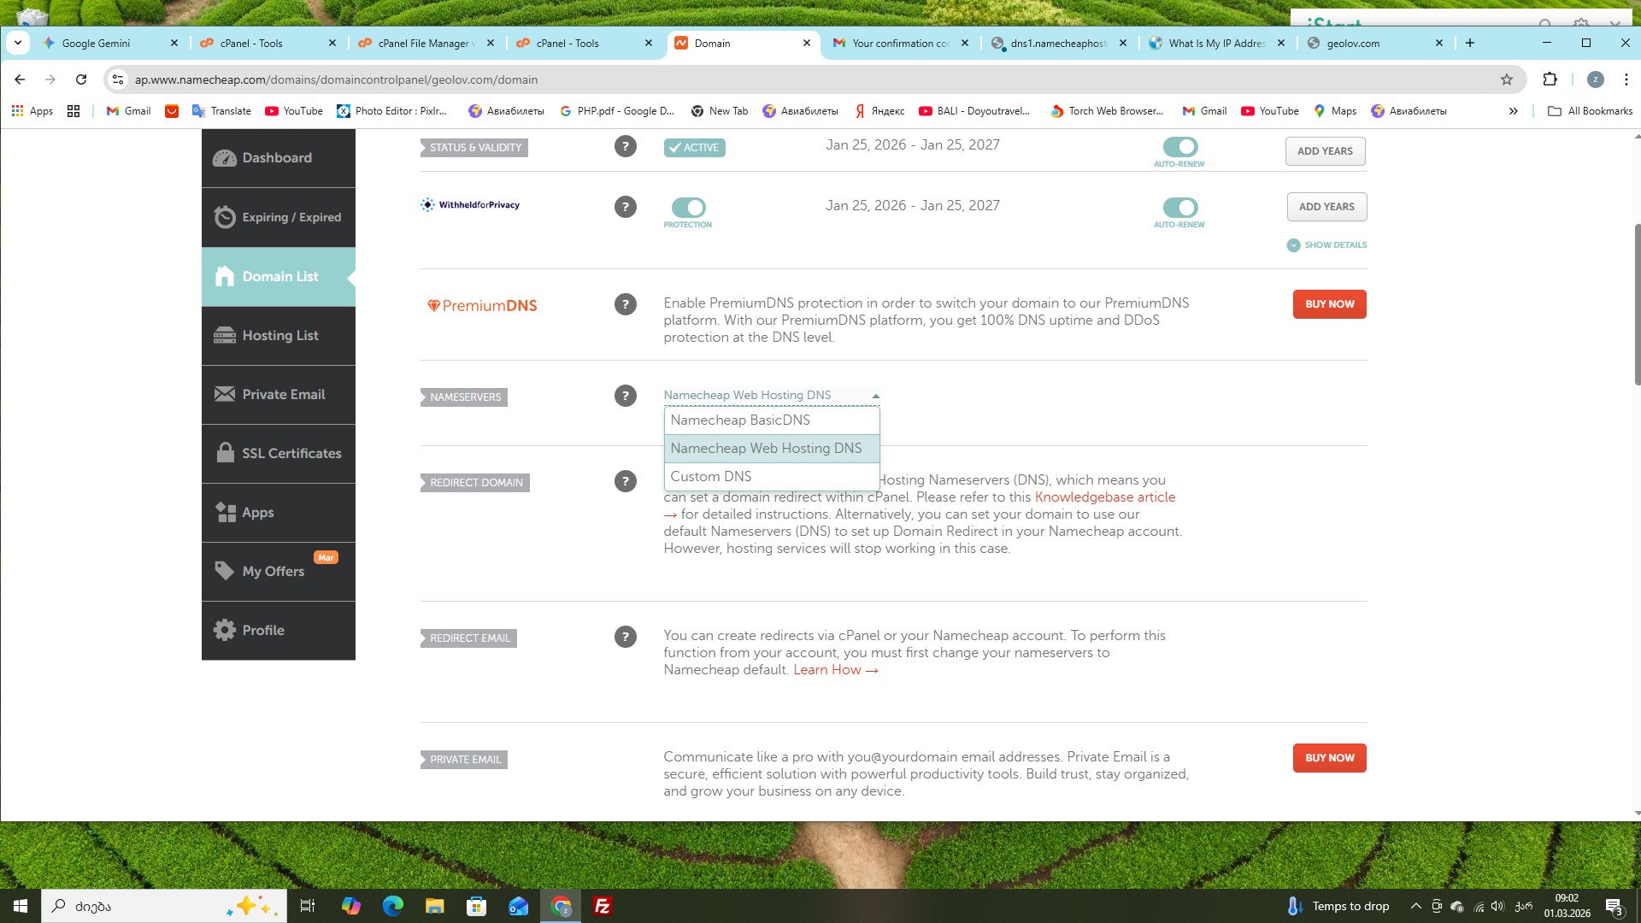Launch FileZilla from the taskbar
The width and height of the screenshot is (1641, 923).
click(x=603, y=906)
